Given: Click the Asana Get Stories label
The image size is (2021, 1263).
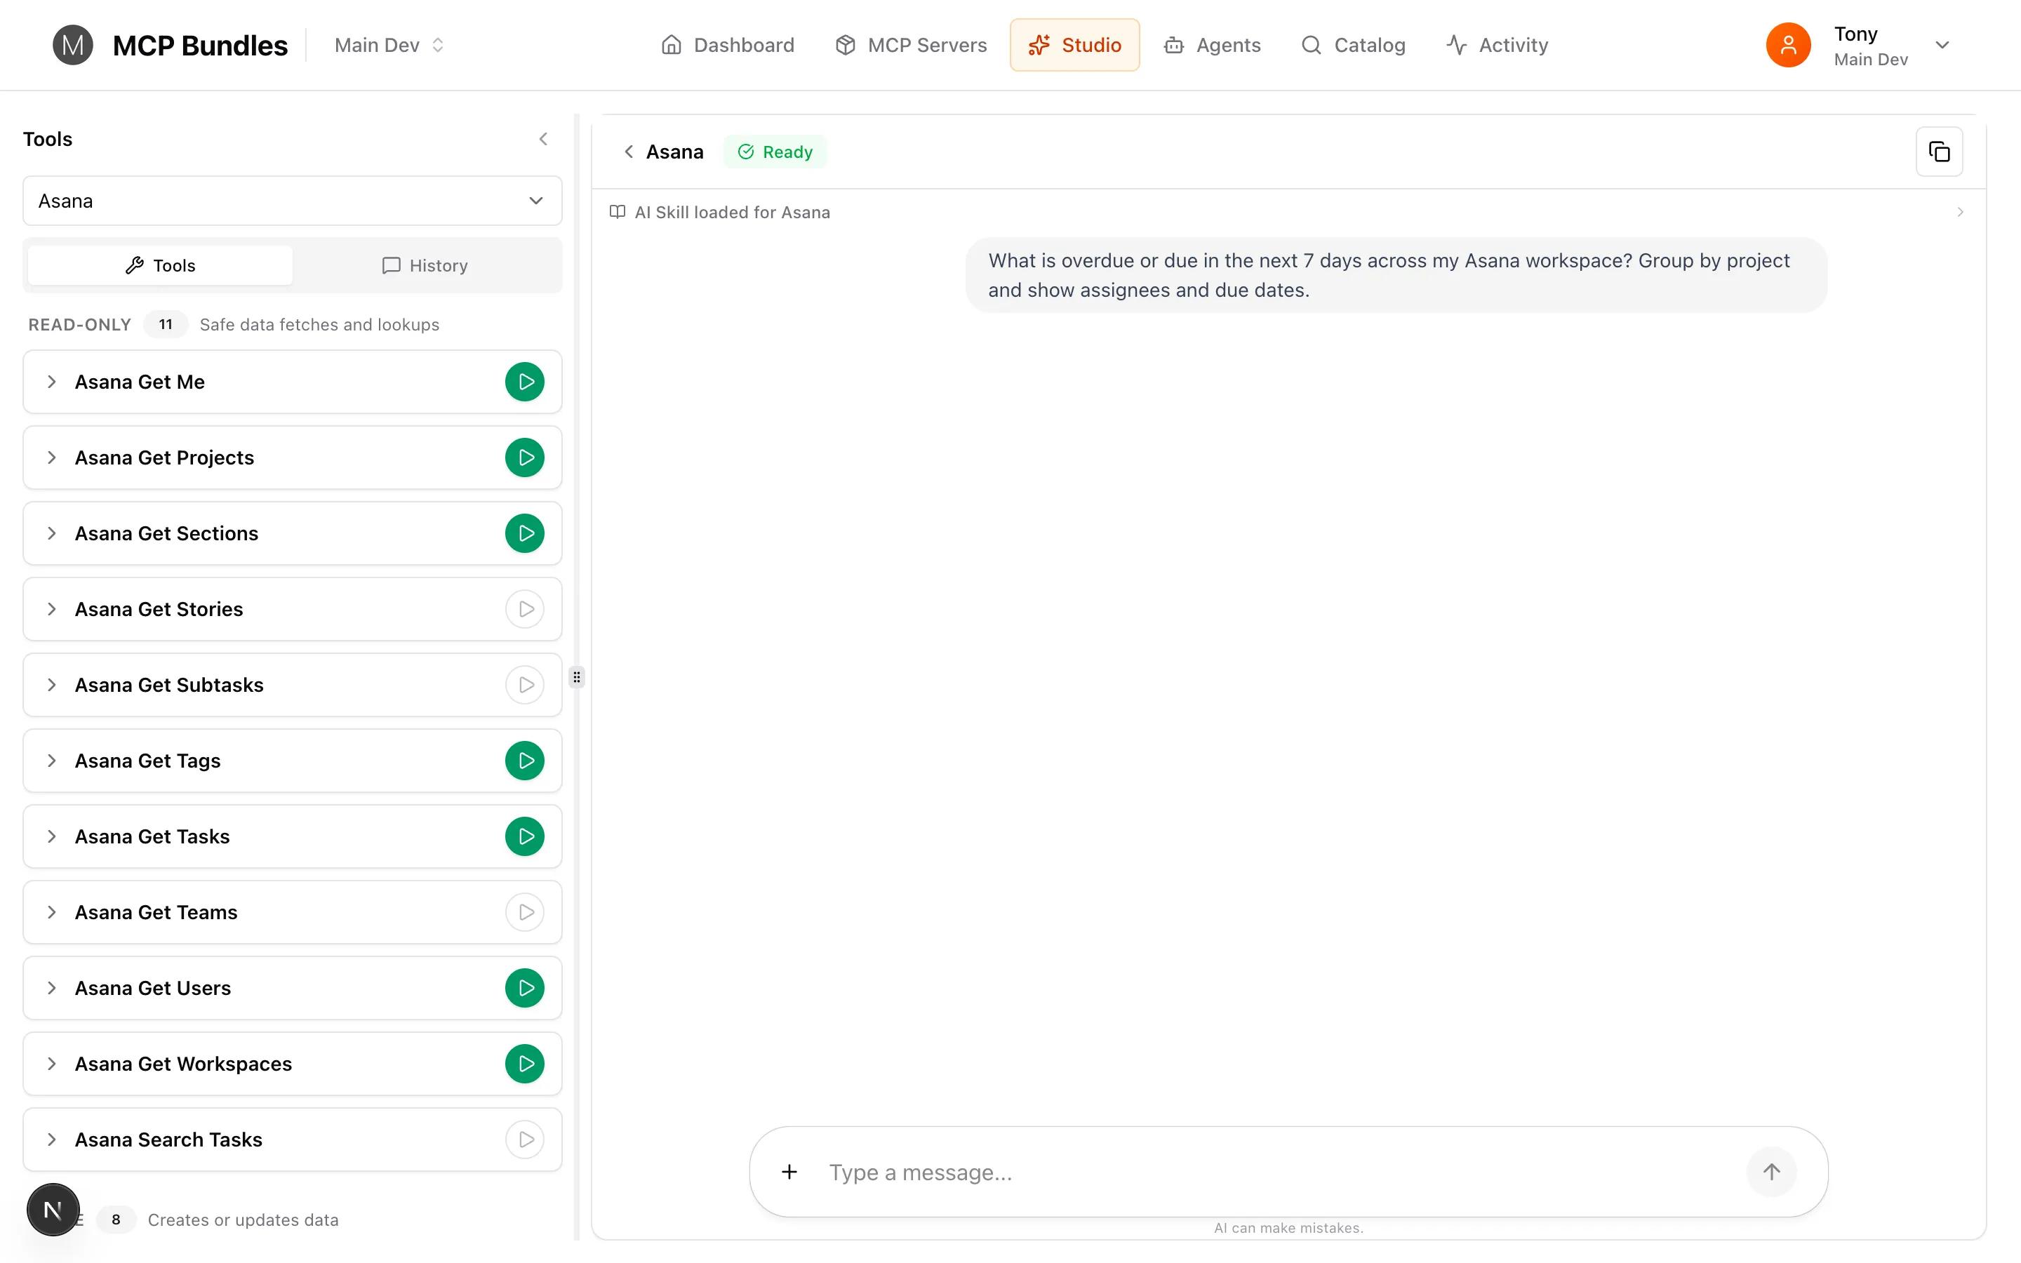Looking at the screenshot, I should (x=159, y=610).
